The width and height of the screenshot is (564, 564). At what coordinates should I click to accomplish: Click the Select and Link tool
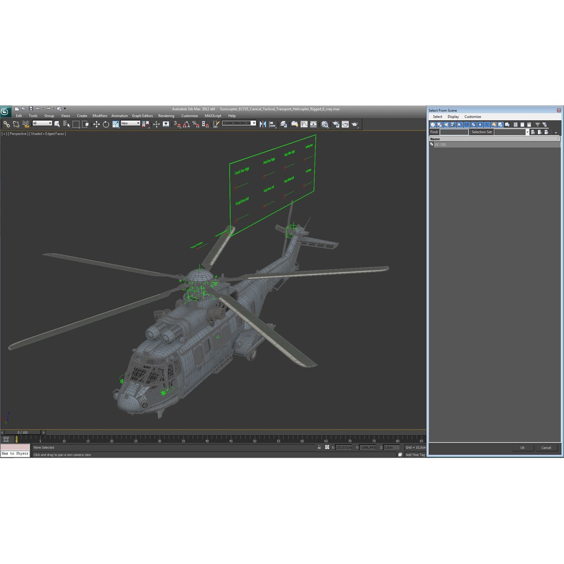[6, 124]
